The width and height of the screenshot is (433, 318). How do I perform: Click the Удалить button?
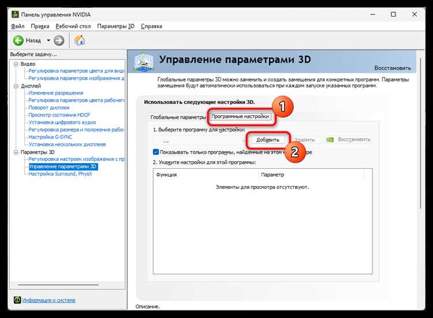(305, 140)
